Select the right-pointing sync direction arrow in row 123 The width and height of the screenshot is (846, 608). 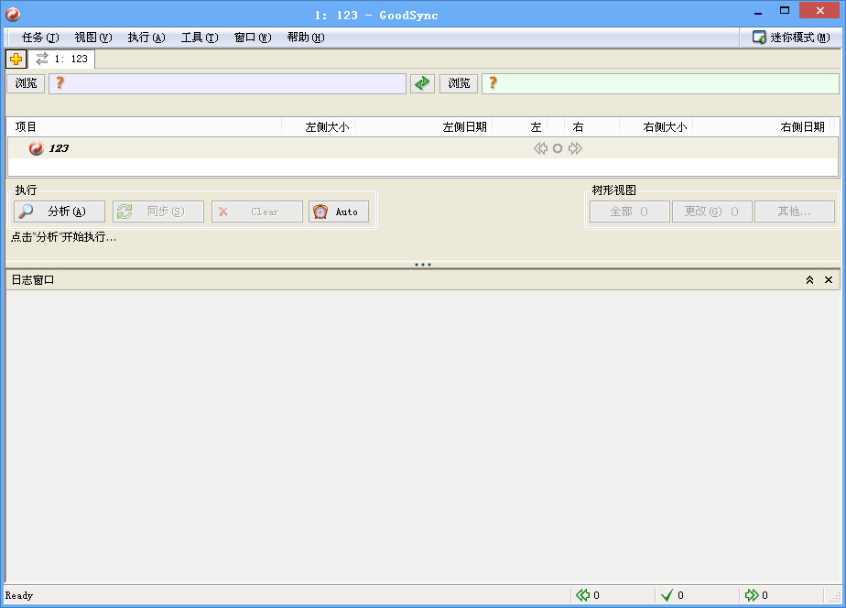tap(575, 148)
